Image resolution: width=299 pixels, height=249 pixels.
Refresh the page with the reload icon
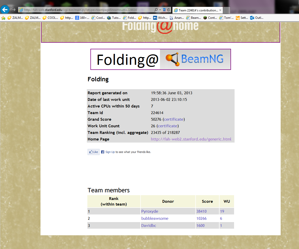pos(168,10)
